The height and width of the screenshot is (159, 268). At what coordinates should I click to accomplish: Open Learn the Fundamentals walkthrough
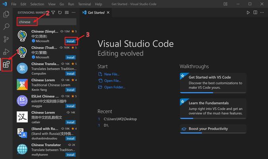213,109
